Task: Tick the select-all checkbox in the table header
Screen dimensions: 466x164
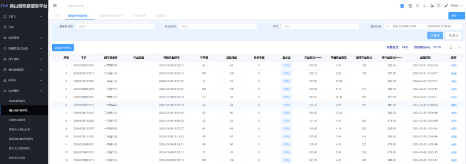Action: (x=57, y=57)
